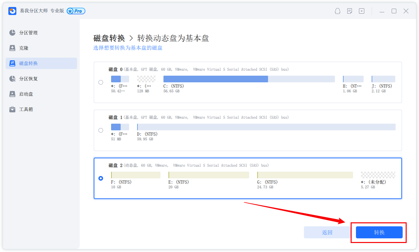Screen dimensions: 419x252
Task: Click the Pro edition badge
Action: (76, 11)
